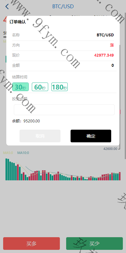Click the 余额：95200.00 balance text

pyautogui.click(x=26, y=121)
